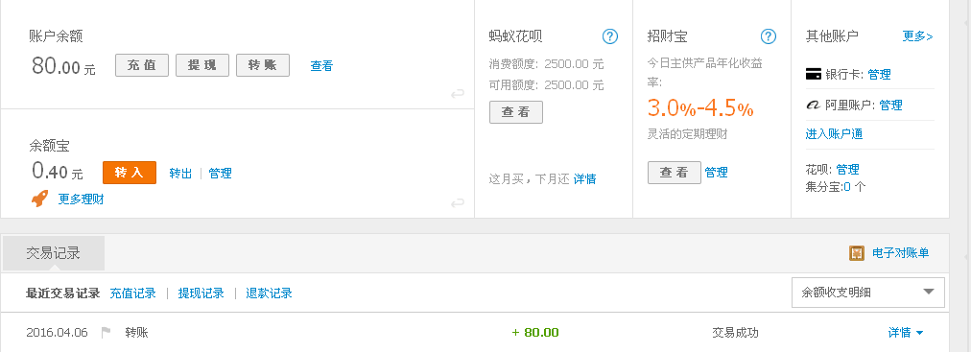Screen dimensions: 971x352
Task: Click the 招财宝 help question mark icon
Action: click(769, 36)
